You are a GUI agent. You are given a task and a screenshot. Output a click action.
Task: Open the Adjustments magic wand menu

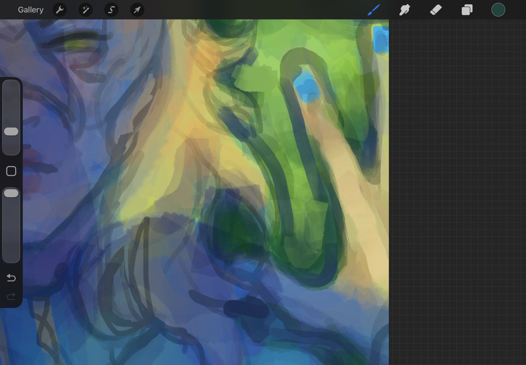[85, 10]
